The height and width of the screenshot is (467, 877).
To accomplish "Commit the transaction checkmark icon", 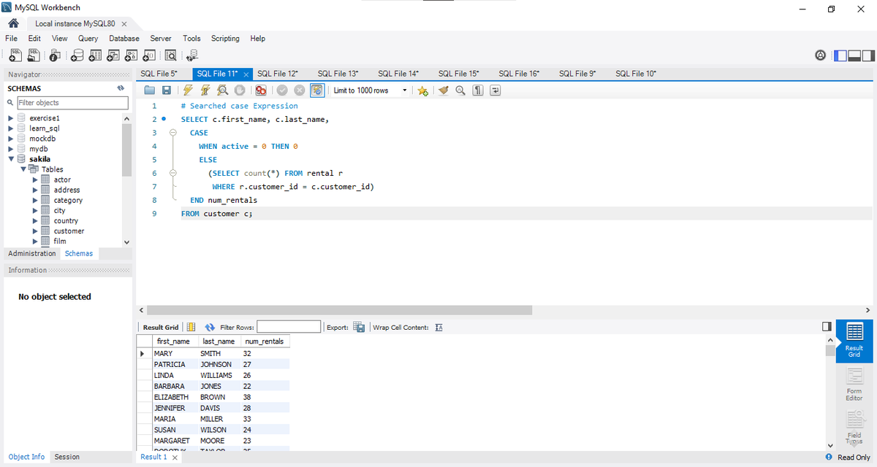I will tap(282, 90).
